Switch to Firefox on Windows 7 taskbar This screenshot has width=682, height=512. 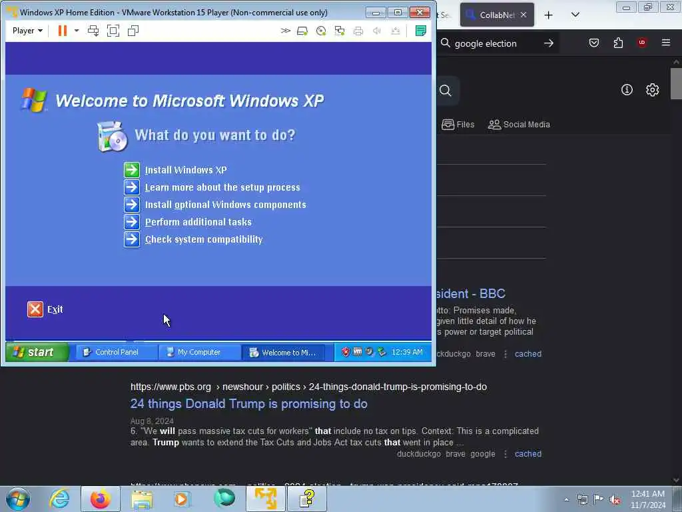pos(101,499)
